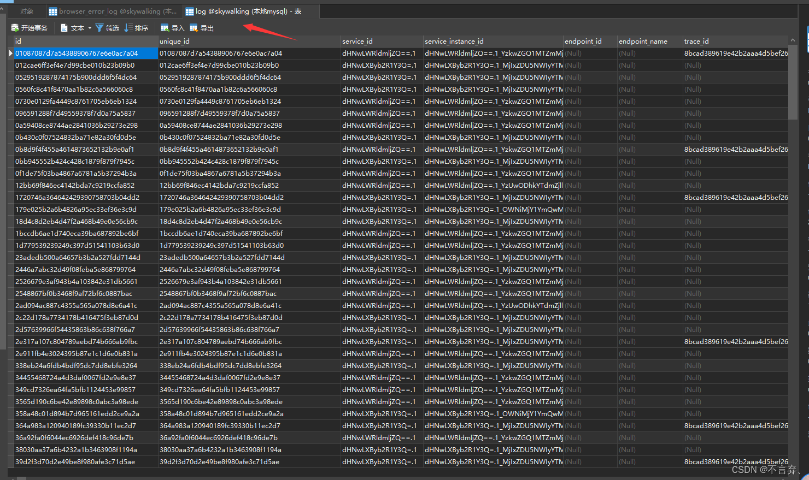Select id cell 2526679e3af943b4a103842e31db5661
This screenshot has width=809, height=480.
(86, 282)
